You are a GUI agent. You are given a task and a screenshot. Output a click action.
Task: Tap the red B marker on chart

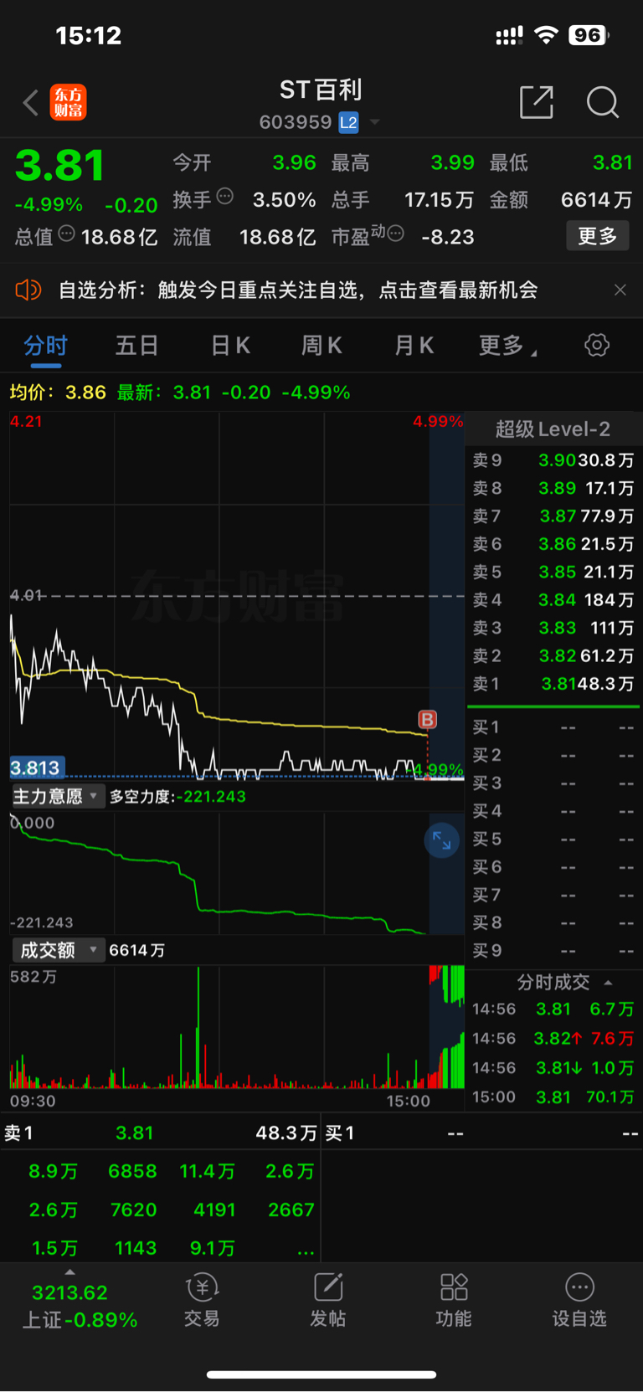[x=427, y=719]
